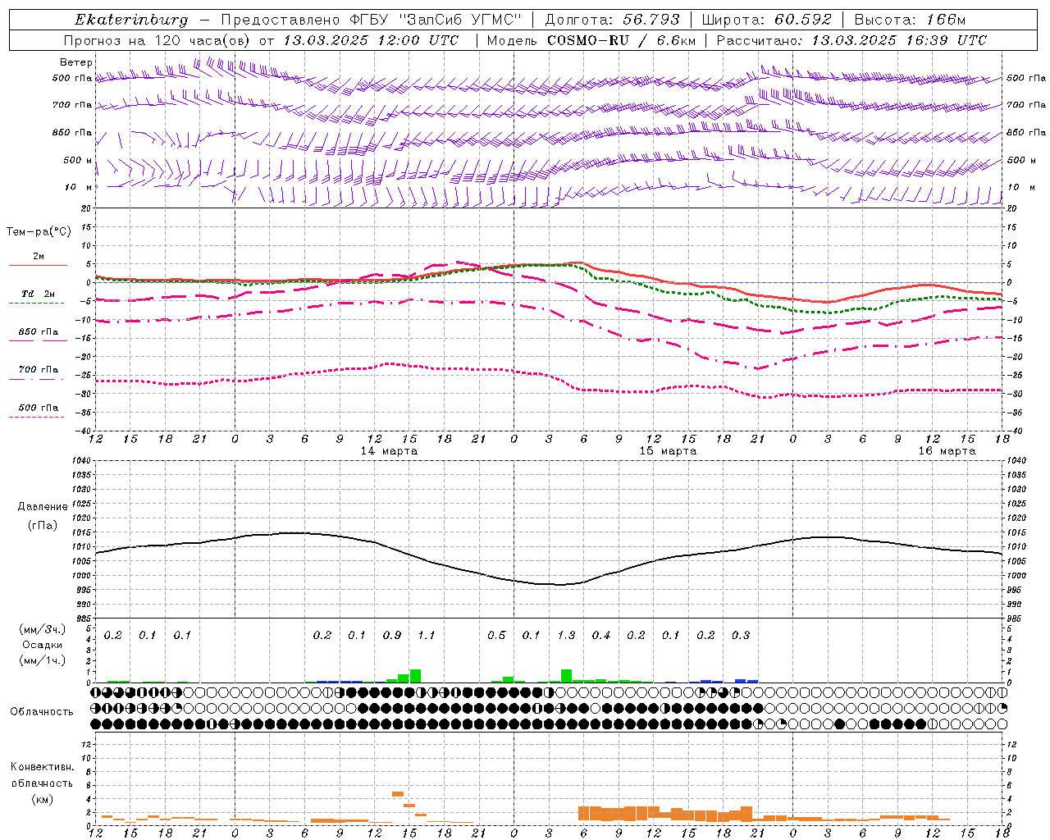Click the 'Долгота: 56.793' header value

tap(611, 20)
